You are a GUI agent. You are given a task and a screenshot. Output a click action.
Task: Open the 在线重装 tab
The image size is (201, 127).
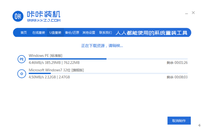pos(39,33)
